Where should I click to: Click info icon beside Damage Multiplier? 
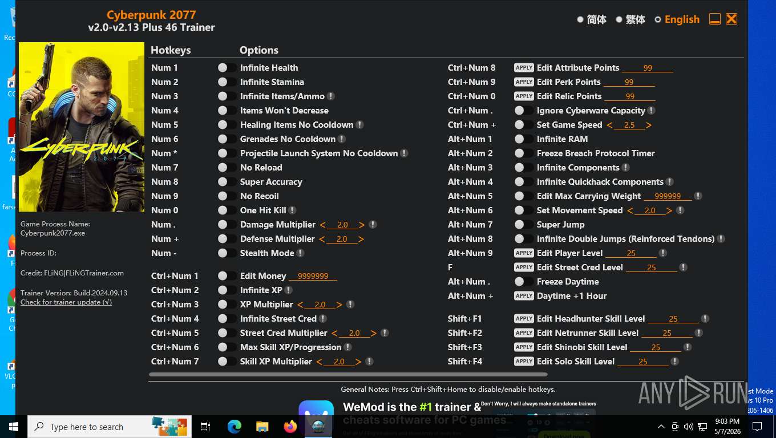[x=373, y=225]
